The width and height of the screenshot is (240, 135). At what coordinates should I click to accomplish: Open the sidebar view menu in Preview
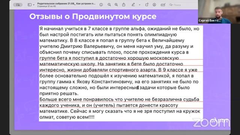tap(30, 5)
